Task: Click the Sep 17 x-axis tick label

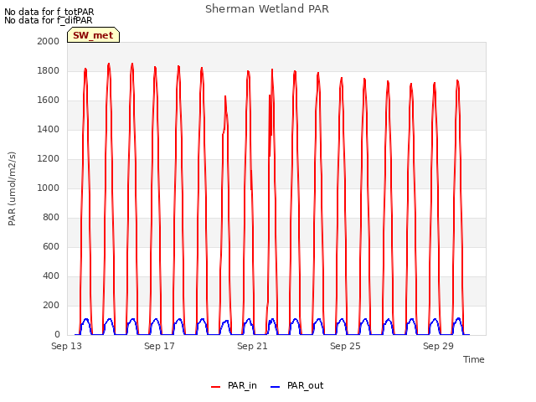Action: (x=159, y=346)
